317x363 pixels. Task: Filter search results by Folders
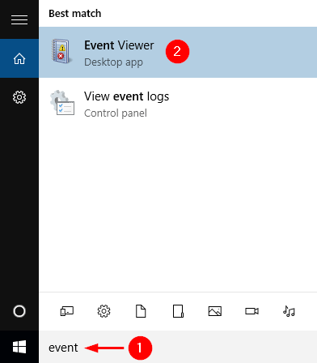point(178,311)
